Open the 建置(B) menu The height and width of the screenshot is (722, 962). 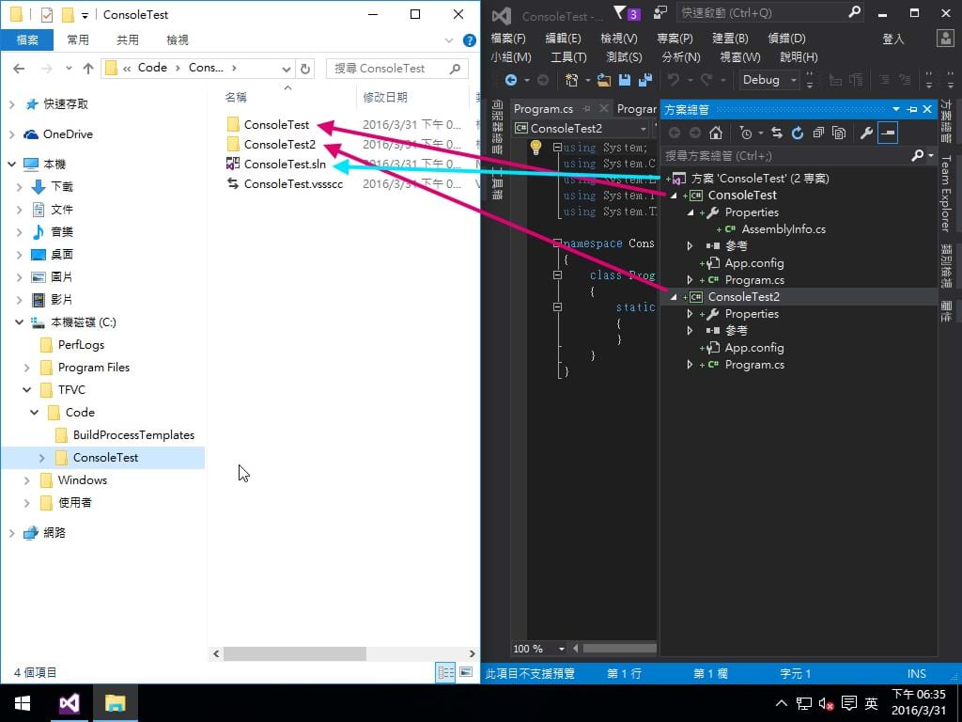pos(730,39)
